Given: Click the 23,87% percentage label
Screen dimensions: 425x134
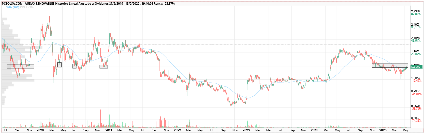Looking at the screenshot, I should coord(416,54).
